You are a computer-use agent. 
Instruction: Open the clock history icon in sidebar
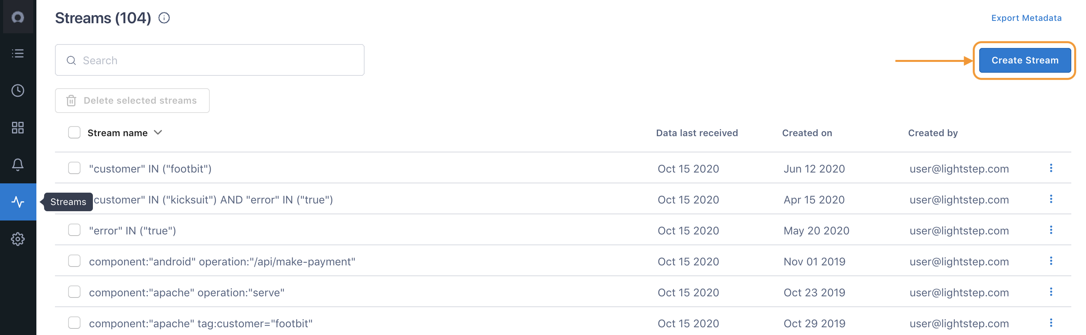(18, 91)
